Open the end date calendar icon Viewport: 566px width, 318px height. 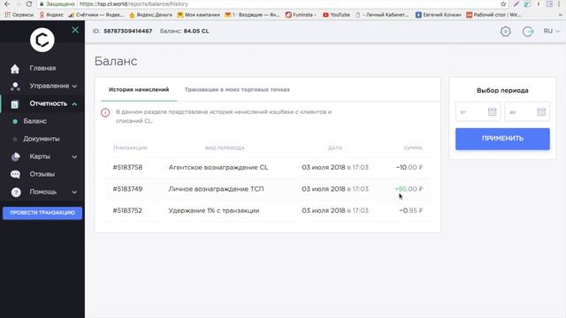coord(541,112)
